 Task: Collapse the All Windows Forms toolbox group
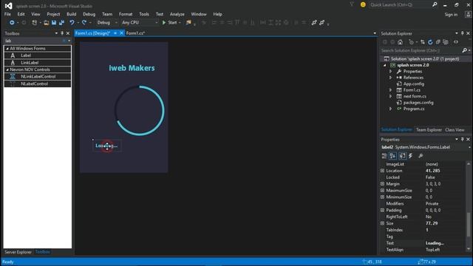click(7, 49)
